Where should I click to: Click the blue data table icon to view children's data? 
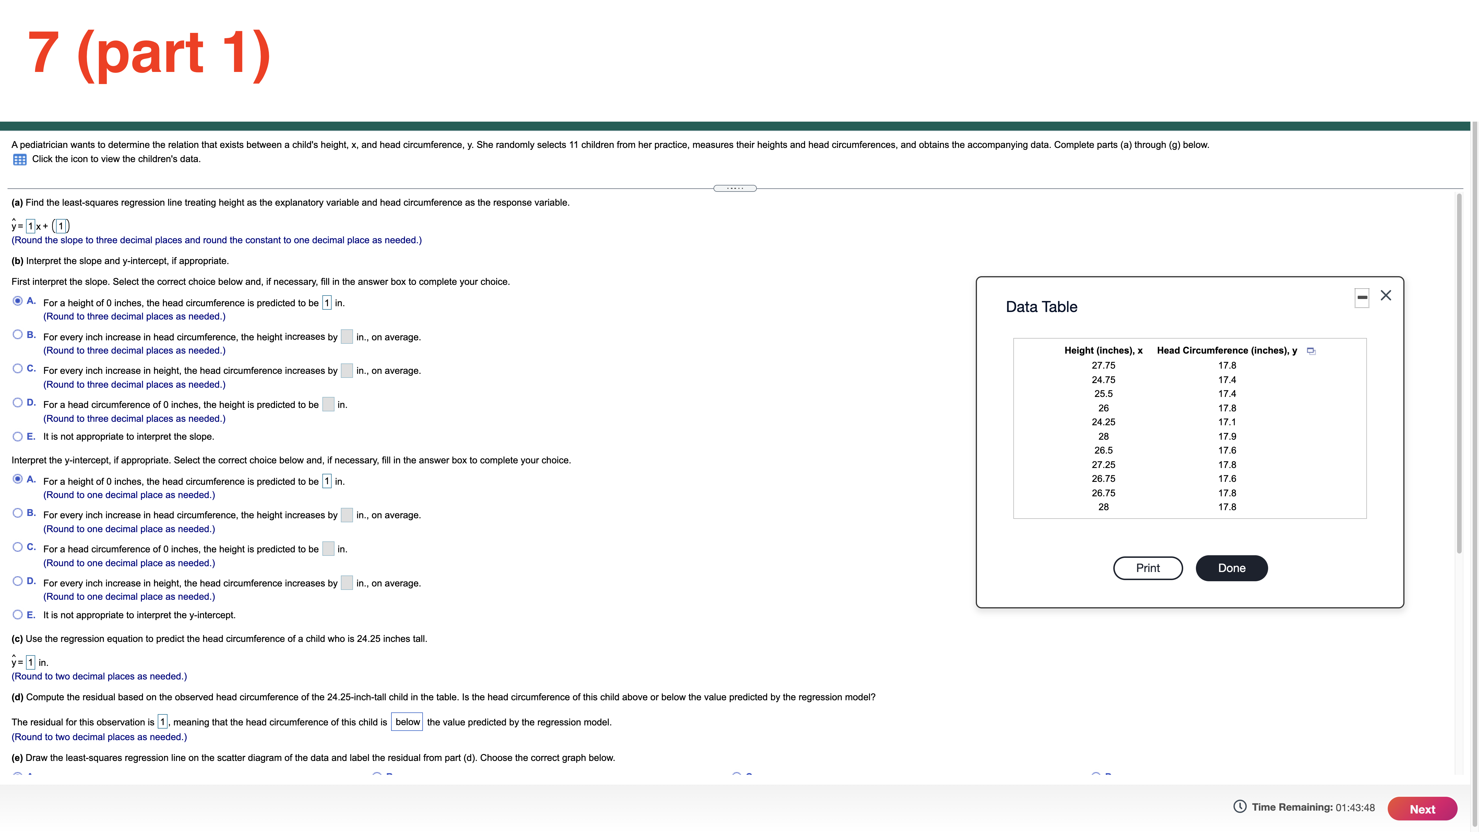(20, 159)
